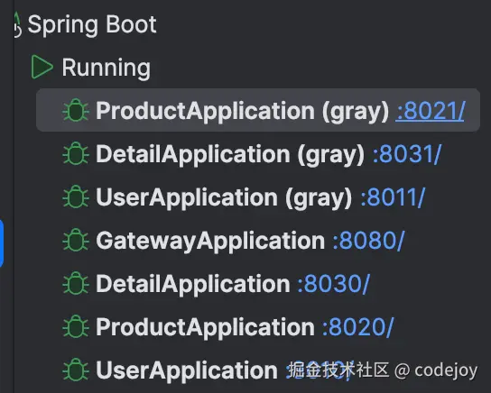
Task: Select GatewayApplication in services tree
Action: (210, 241)
